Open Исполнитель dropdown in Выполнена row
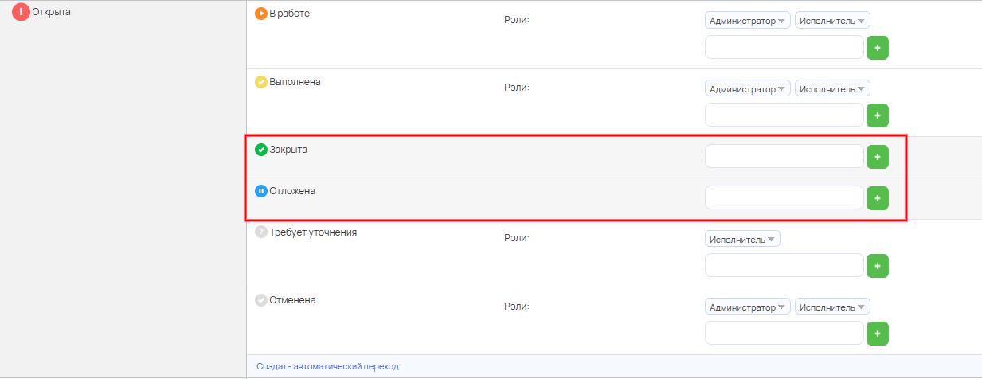Viewport: 982px width, 379px height. click(832, 89)
